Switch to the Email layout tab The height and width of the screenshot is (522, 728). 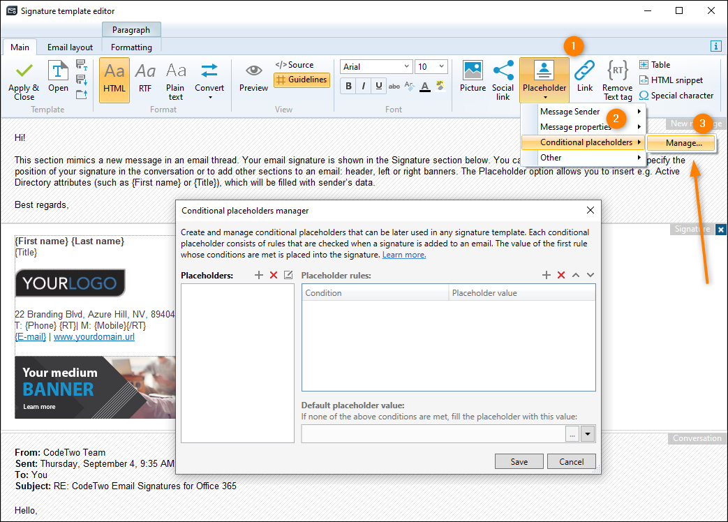coord(70,47)
